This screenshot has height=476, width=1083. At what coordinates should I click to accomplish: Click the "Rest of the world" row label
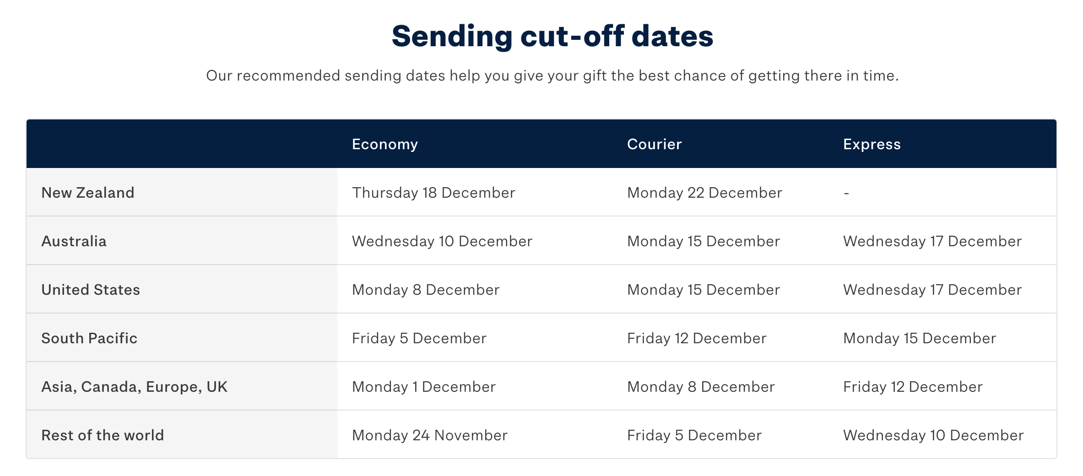click(x=103, y=435)
